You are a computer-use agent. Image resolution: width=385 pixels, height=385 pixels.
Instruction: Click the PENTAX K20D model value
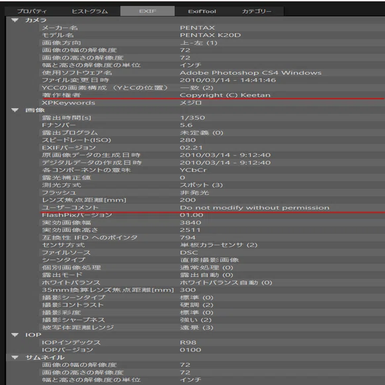pyautogui.click(x=210, y=35)
